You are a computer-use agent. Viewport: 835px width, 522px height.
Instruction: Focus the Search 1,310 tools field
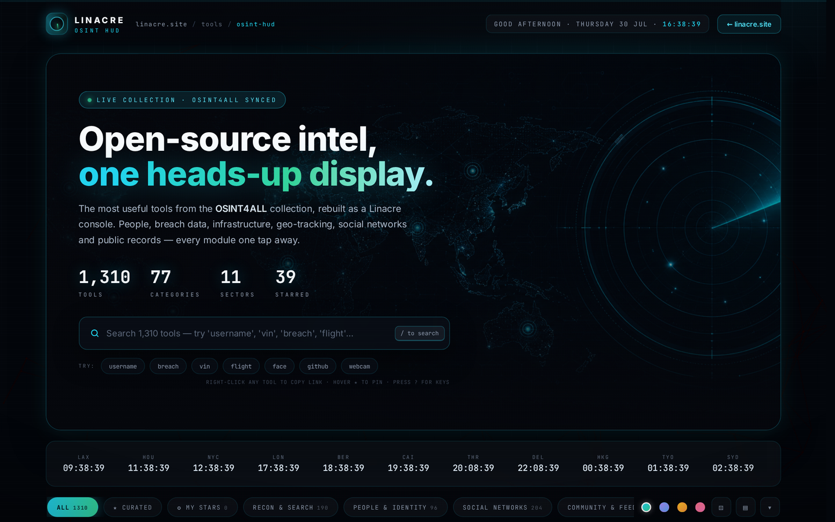click(x=264, y=333)
